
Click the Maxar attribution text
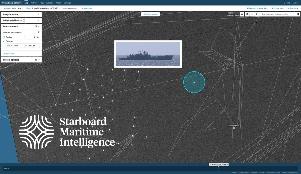pos(261,172)
